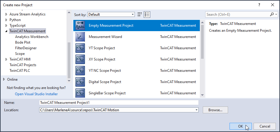Click the Browse... button
280x132 pixels.
pyautogui.click(x=215, y=110)
